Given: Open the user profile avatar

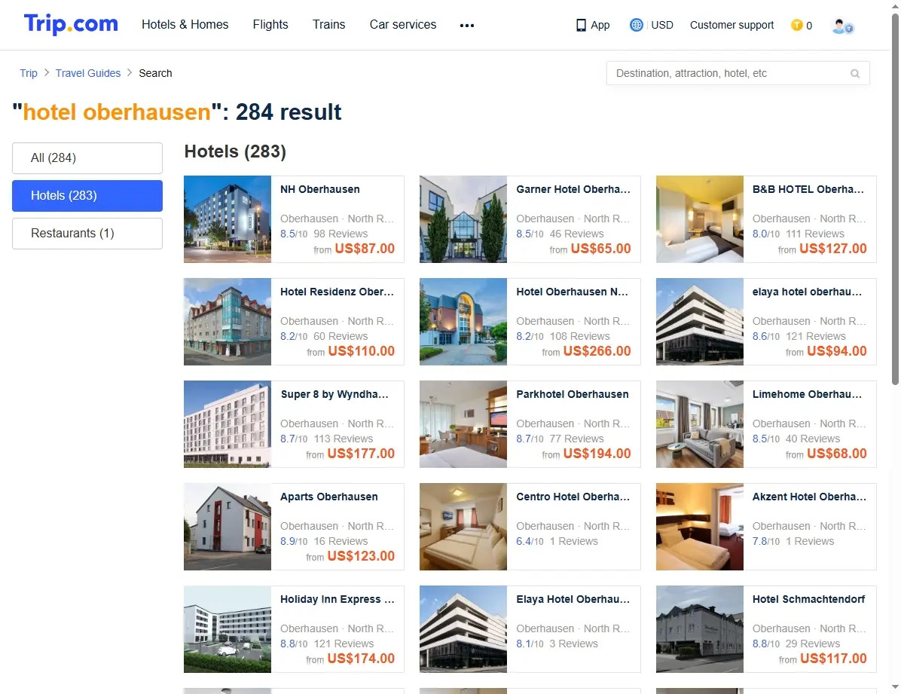Looking at the screenshot, I should 842,26.
